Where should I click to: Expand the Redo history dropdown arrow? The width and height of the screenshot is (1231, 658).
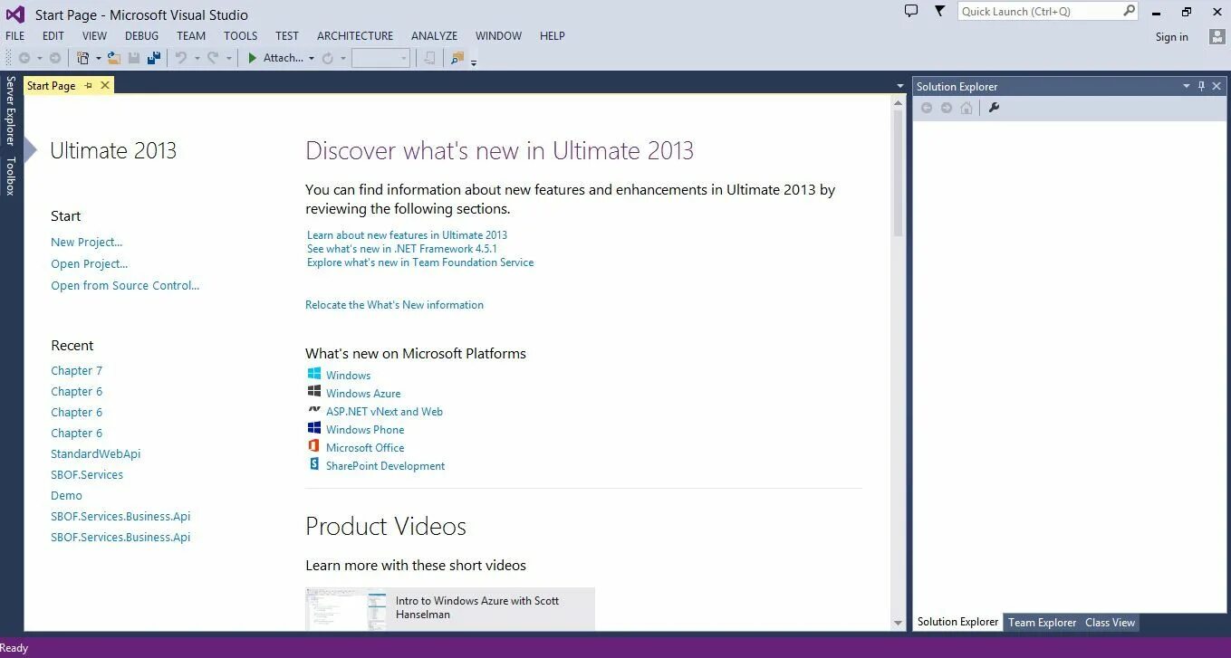(228, 58)
